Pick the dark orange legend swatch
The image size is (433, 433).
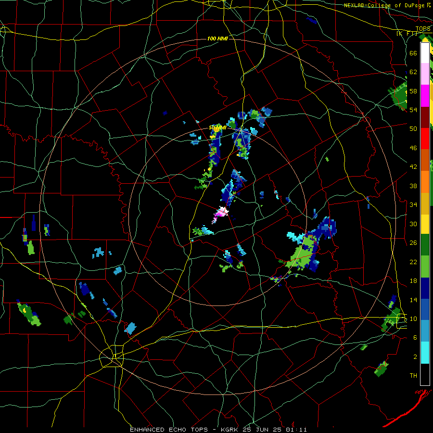pos(425,160)
